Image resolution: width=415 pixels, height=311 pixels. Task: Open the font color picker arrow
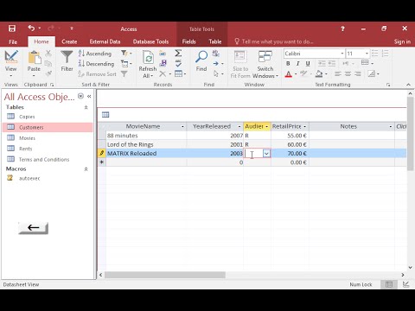tap(296, 74)
